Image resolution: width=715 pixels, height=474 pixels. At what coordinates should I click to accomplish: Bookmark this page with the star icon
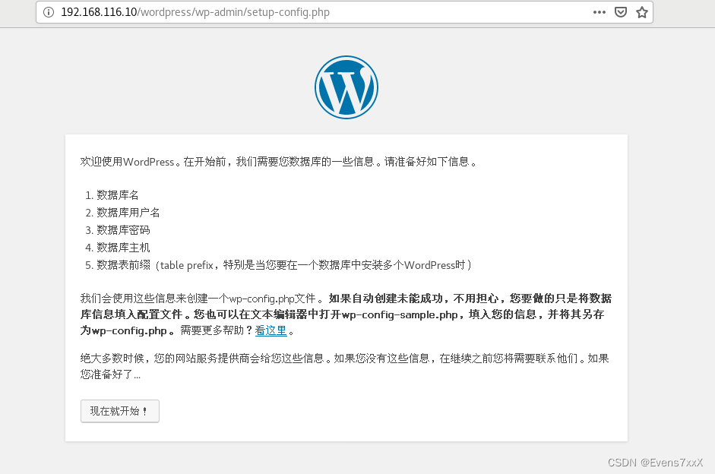pyautogui.click(x=642, y=12)
